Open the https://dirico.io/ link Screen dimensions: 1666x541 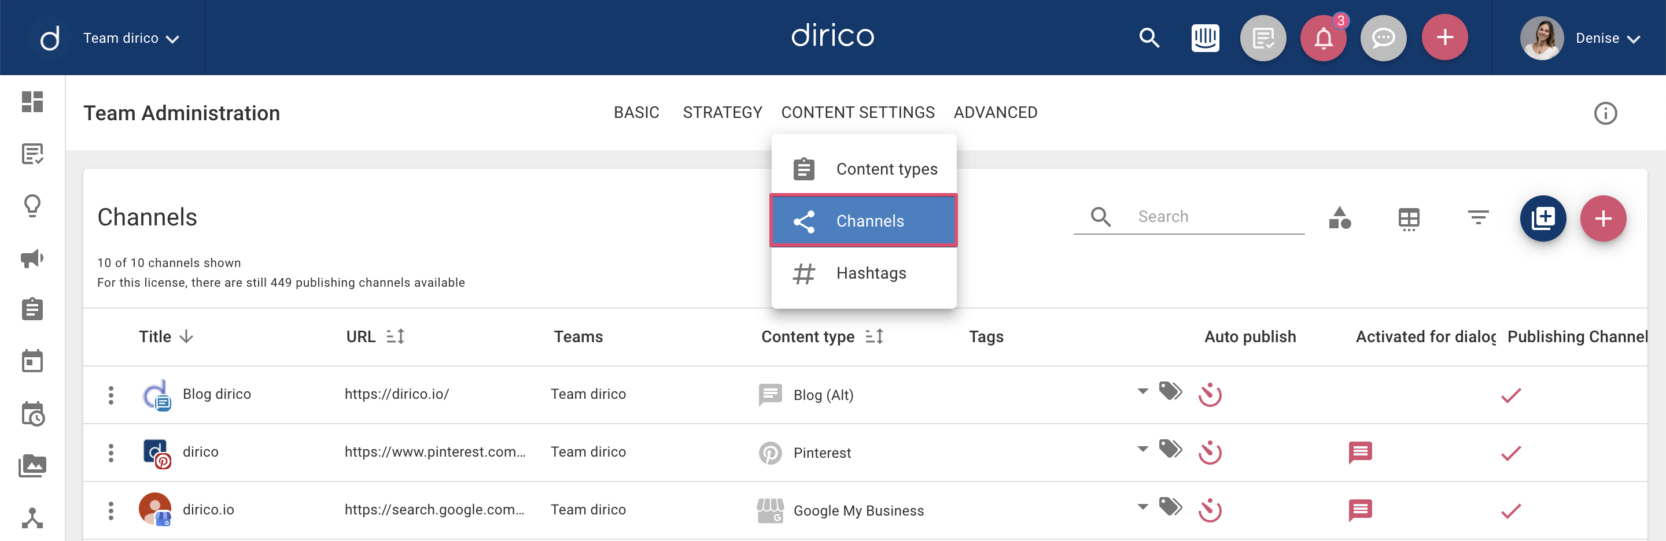396,394
